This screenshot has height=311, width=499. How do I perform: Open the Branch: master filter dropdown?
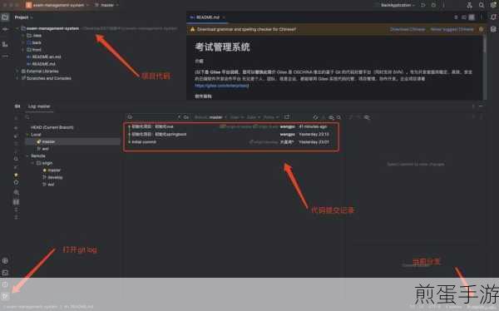coord(210,117)
